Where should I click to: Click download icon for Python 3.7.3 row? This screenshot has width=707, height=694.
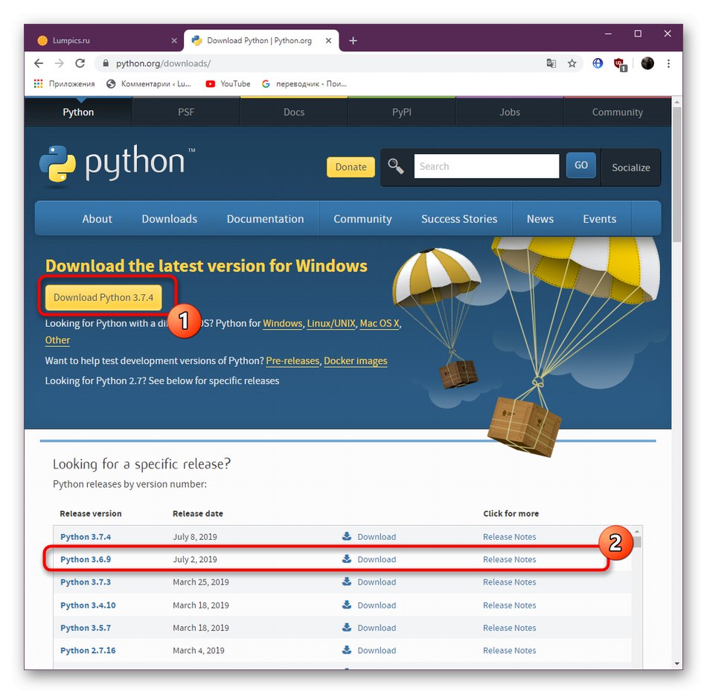point(346,582)
